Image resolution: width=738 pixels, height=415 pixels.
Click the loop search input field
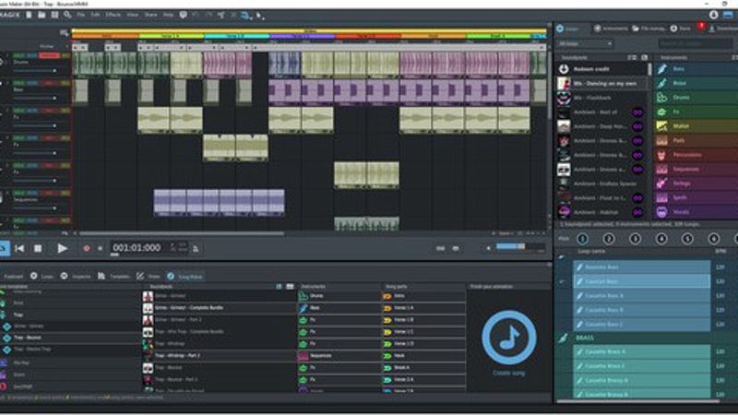click(x=695, y=43)
